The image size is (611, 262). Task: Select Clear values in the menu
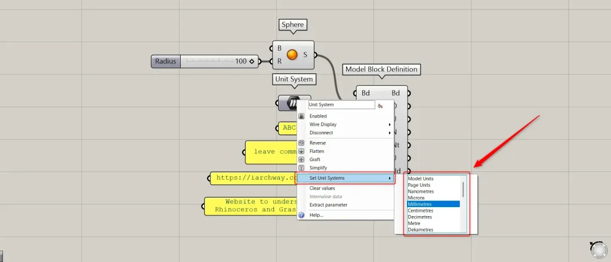(345, 189)
